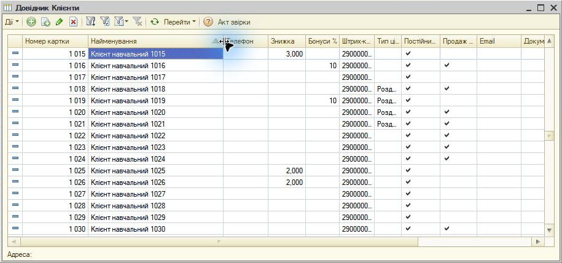Viewport: 562px width, 263px height.
Task: Click the Знижка column header
Action: (287, 41)
